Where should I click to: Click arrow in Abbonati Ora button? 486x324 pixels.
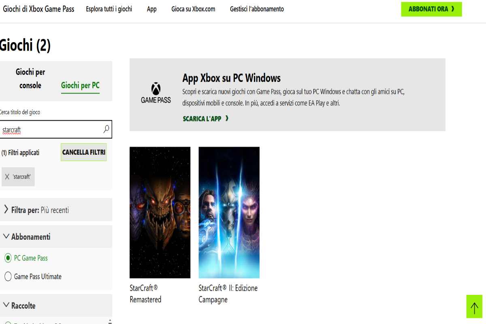click(453, 9)
